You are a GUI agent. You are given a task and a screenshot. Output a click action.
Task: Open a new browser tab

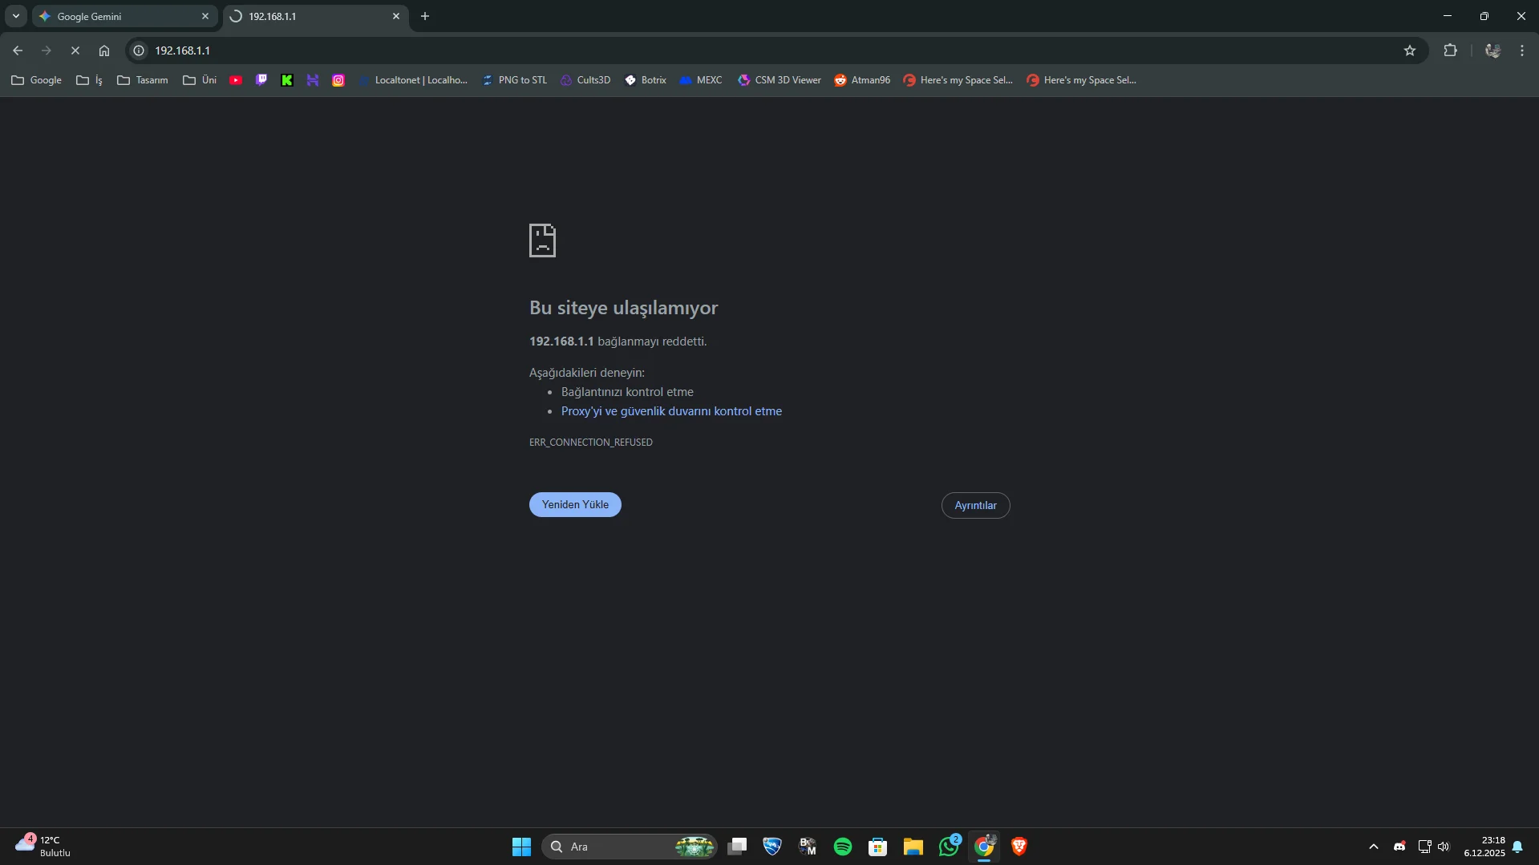pos(425,16)
